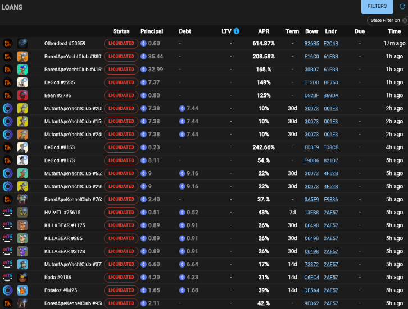The image size is (408, 309).
Task: Click the refresh icon next to Filters
Action: pos(402,7)
